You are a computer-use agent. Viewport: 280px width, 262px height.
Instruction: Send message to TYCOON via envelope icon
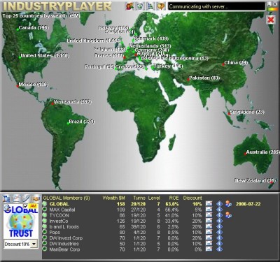(209, 215)
